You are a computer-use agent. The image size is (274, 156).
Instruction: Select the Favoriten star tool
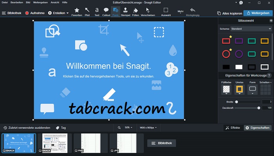[77, 12]
